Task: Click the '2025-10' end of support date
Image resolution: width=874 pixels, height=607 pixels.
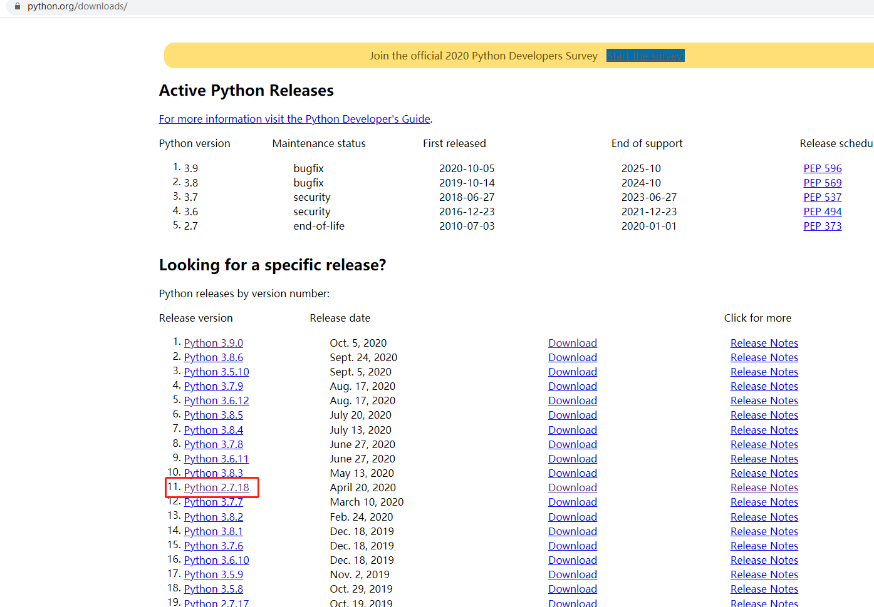Action: tap(641, 168)
